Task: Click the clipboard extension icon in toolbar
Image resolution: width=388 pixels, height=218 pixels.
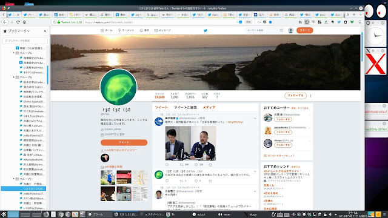Action: coord(346,22)
